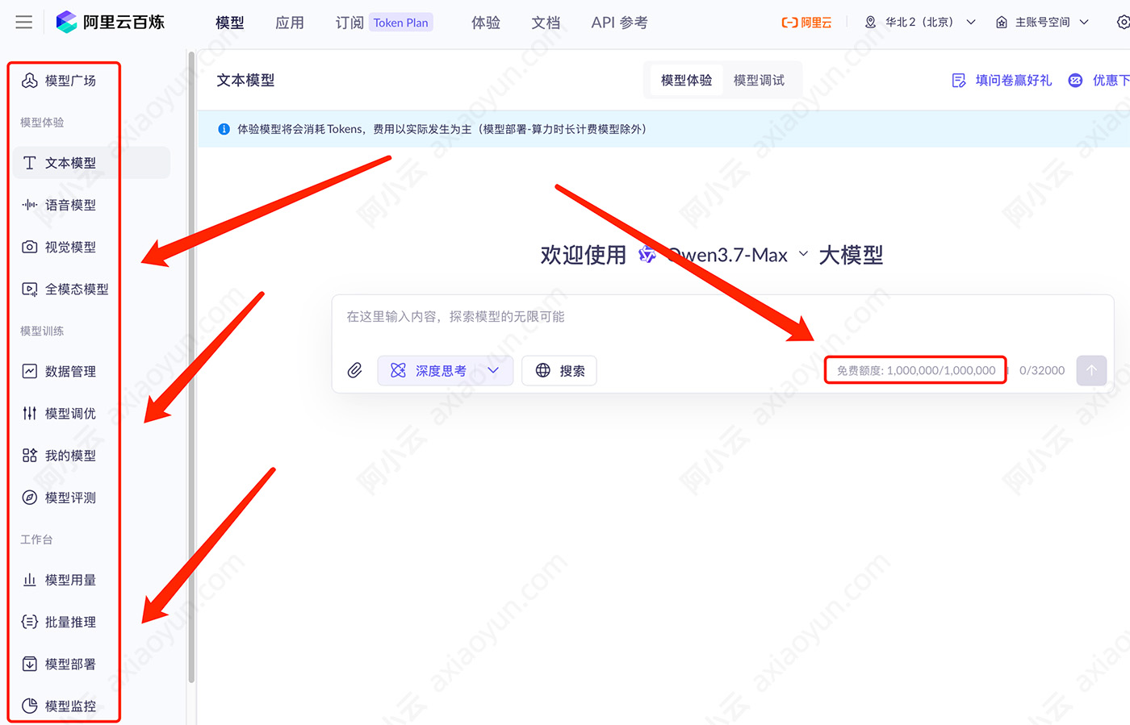Screen dimensions: 1130x725
Task: Open the 订阅 top menu
Action: pos(349,23)
